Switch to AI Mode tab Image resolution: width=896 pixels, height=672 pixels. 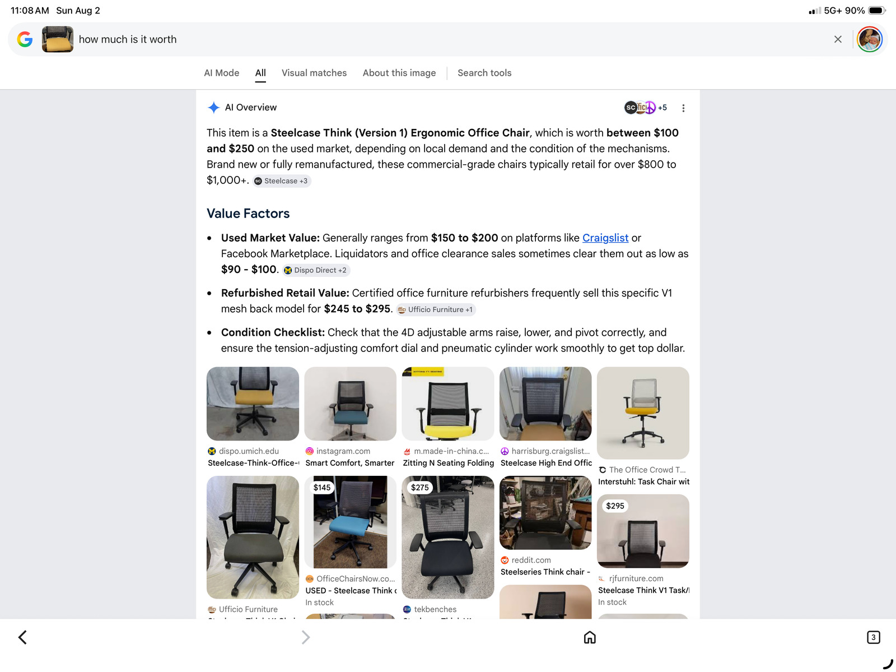pyautogui.click(x=222, y=73)
